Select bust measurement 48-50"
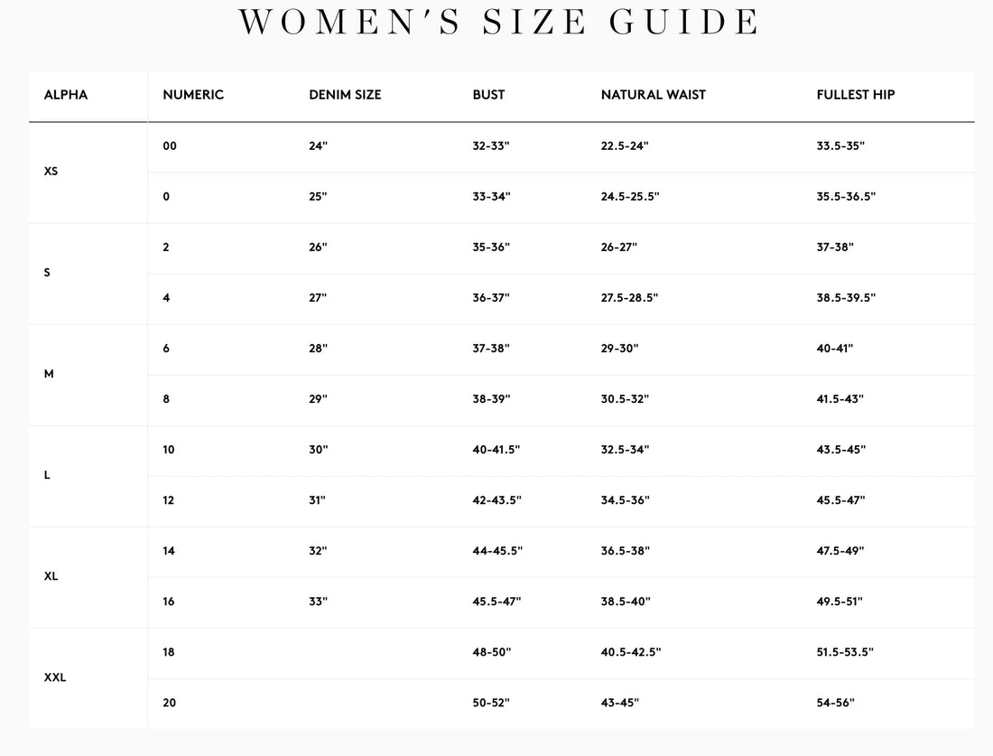This screenshot has height=756, width=993. tap(491, 652)
